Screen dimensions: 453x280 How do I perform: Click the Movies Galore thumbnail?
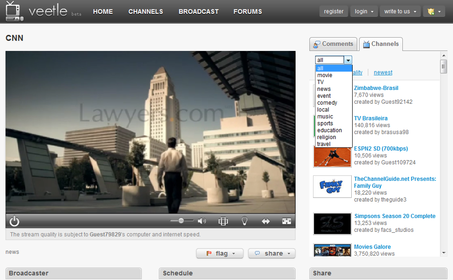click(332, 250)
